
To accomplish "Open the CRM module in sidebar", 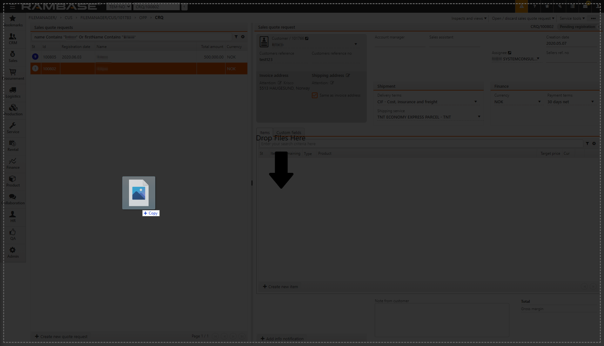I will tap(13, 39).
